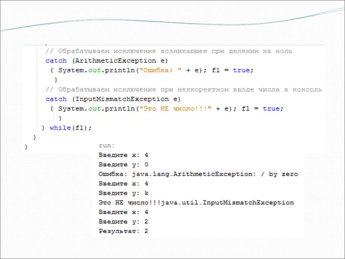Click the output line 'Введите y: 2'
345x259 pixels.
pos(123,222)
